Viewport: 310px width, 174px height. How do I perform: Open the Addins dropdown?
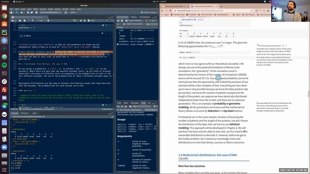click(74, 13)
